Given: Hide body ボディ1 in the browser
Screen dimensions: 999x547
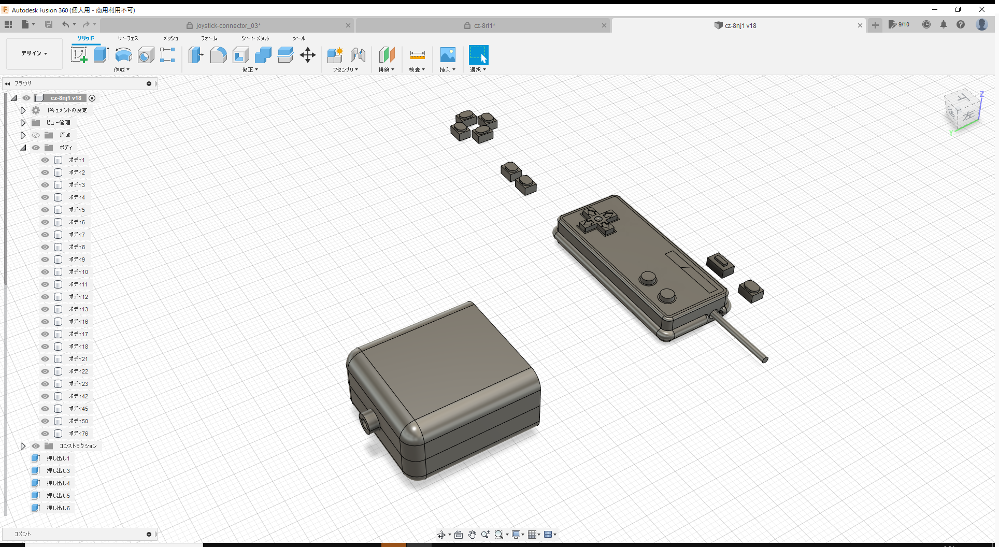Looking at the screenshot, I should (45, 160).
